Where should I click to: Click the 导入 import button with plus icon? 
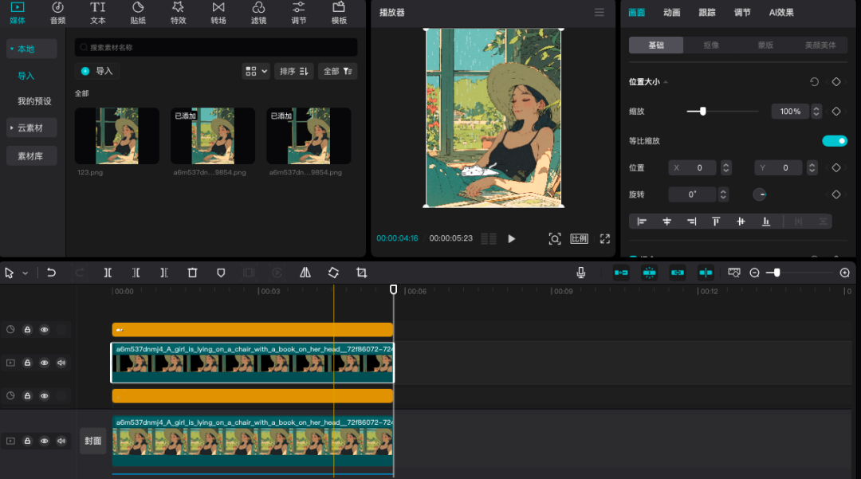pos(97,71)
